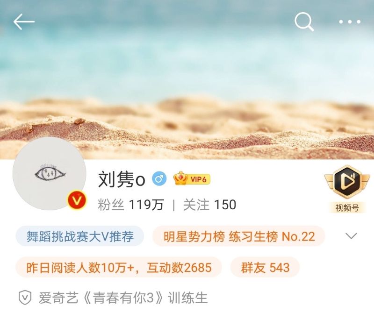Expand profile tags with the chevron
The width and height of the screenshot is (374, 320).
point(352,236)
